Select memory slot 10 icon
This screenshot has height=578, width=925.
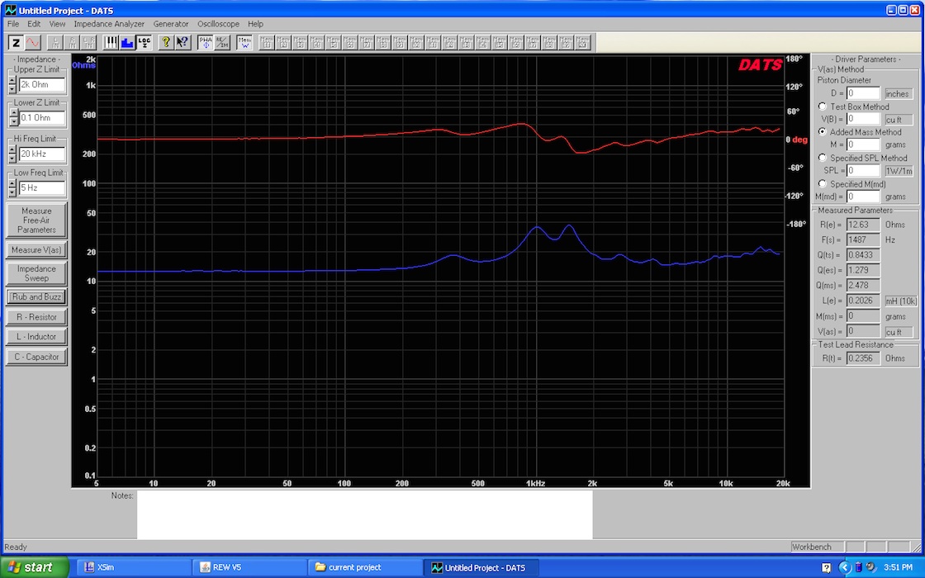(x=416, y=42)
